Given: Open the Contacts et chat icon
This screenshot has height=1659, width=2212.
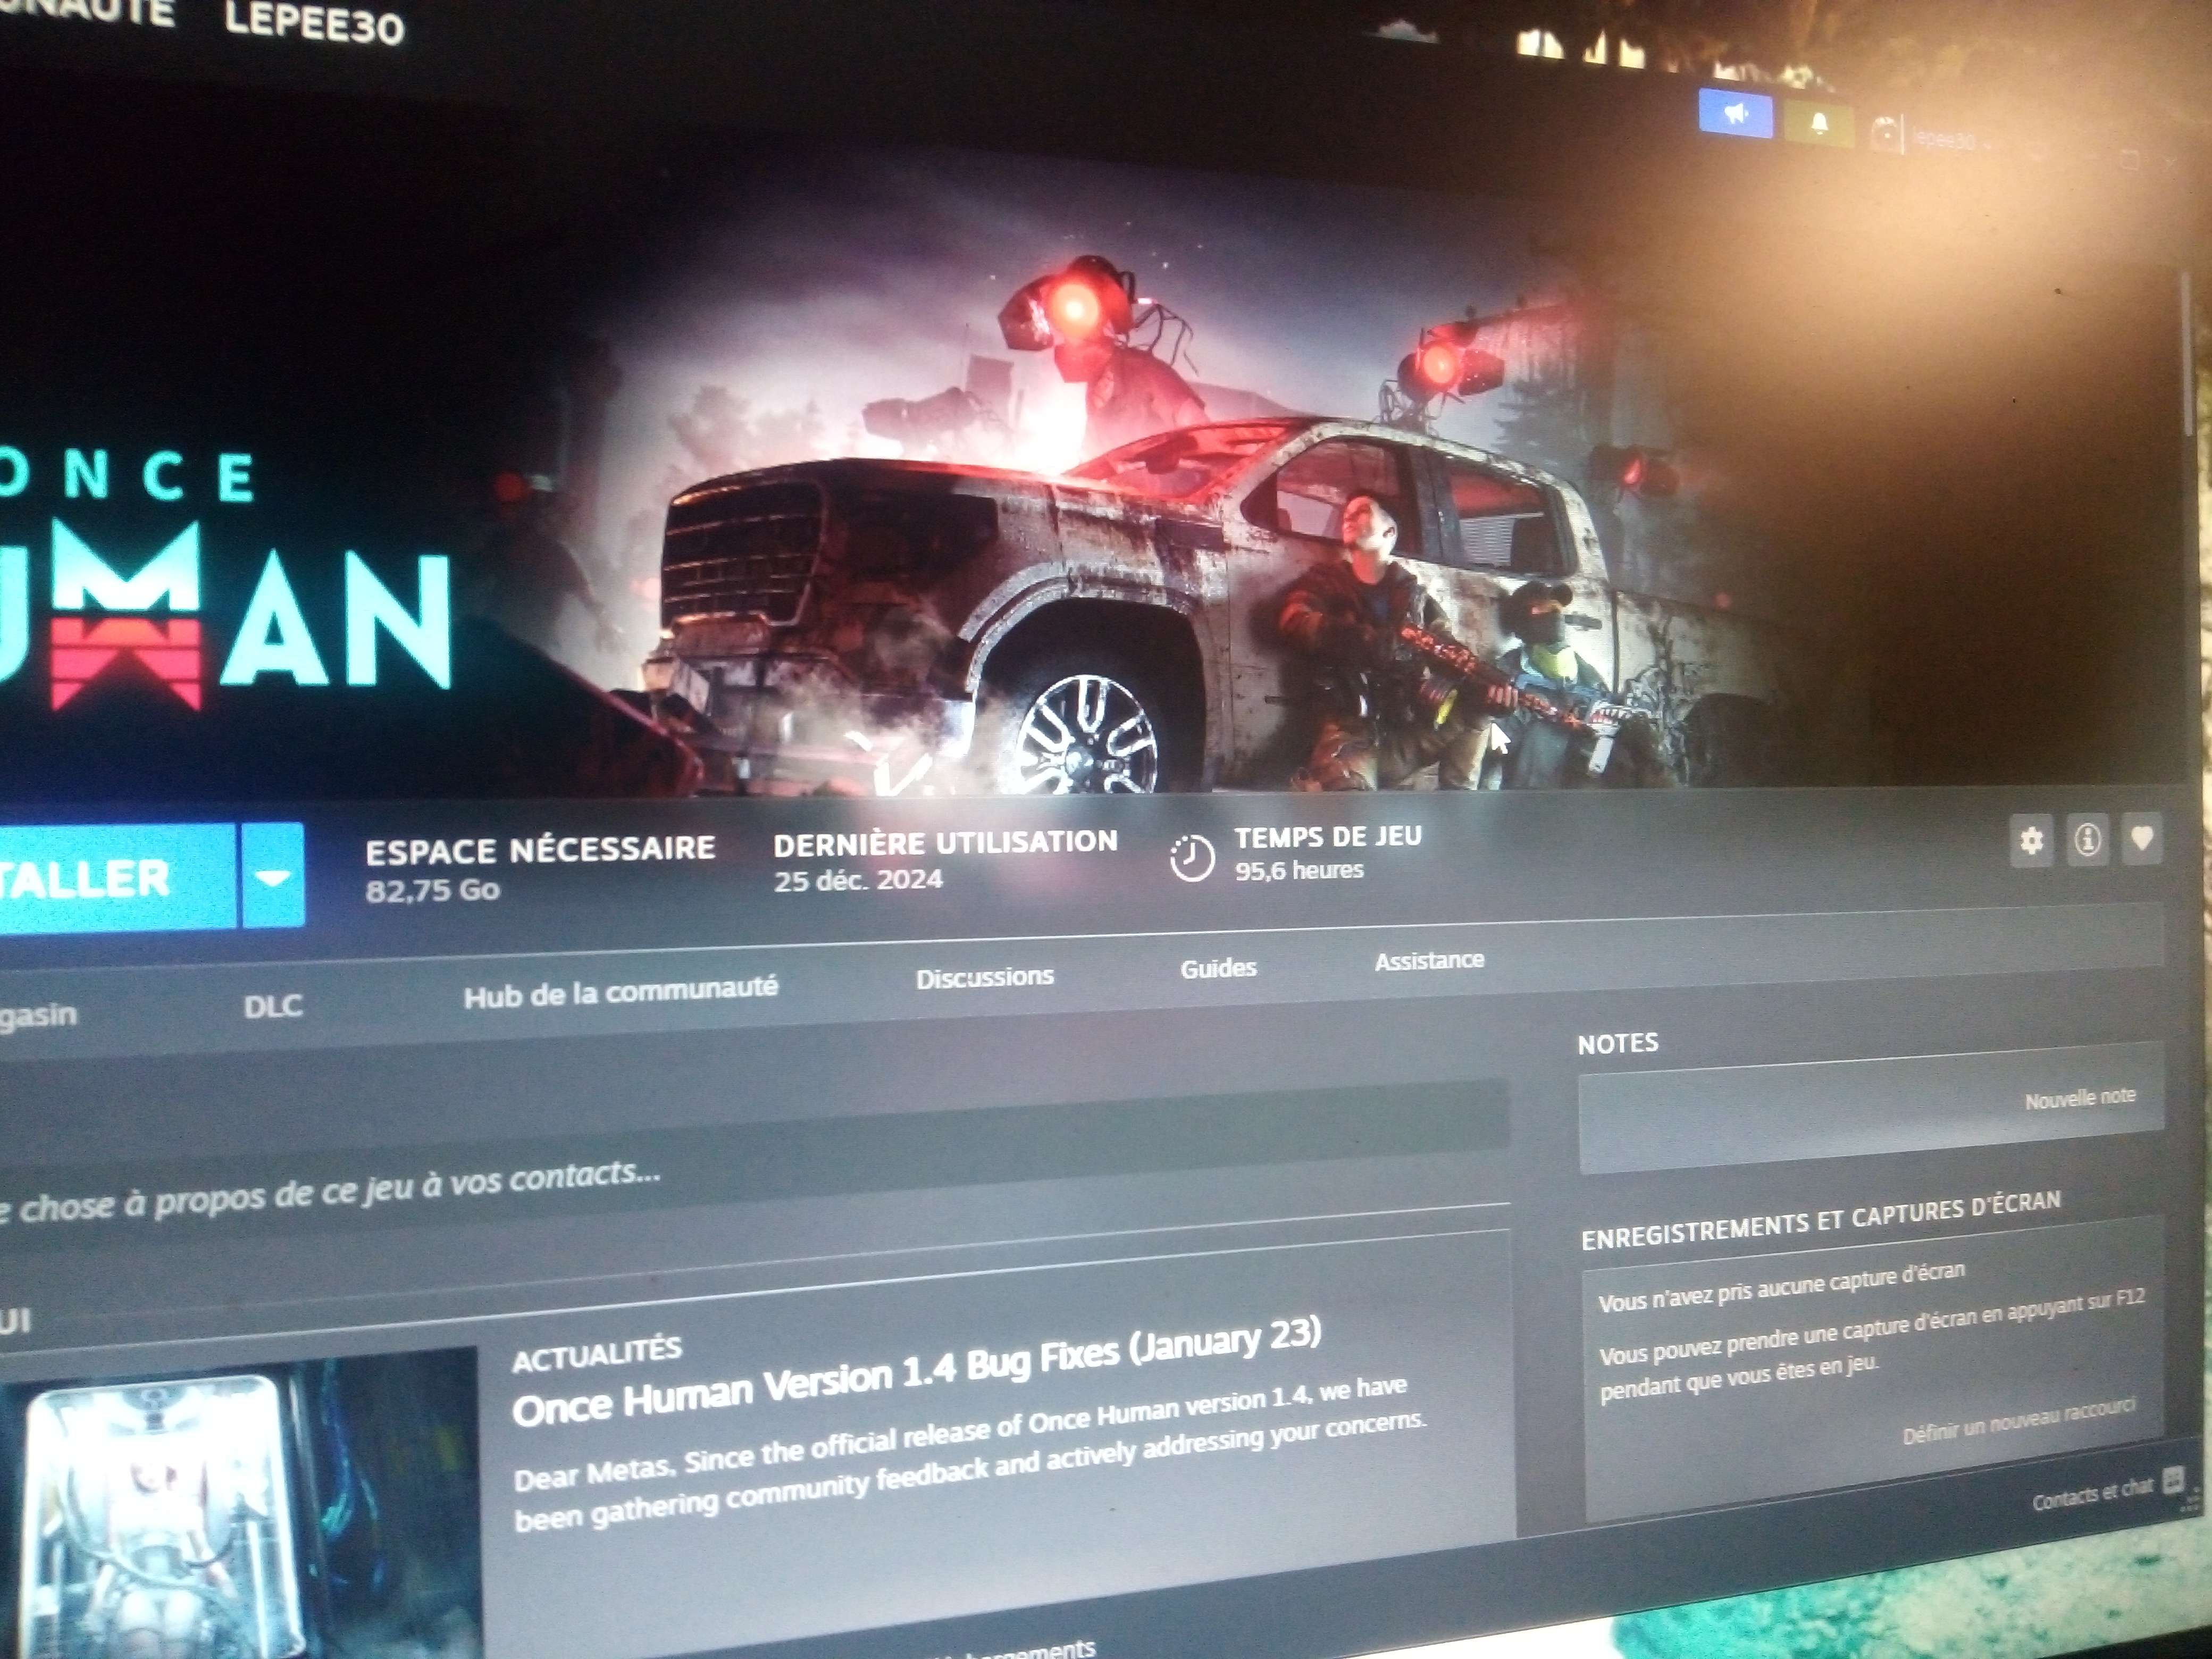Looking at the screenshot, I should tap(2172, 1481).
